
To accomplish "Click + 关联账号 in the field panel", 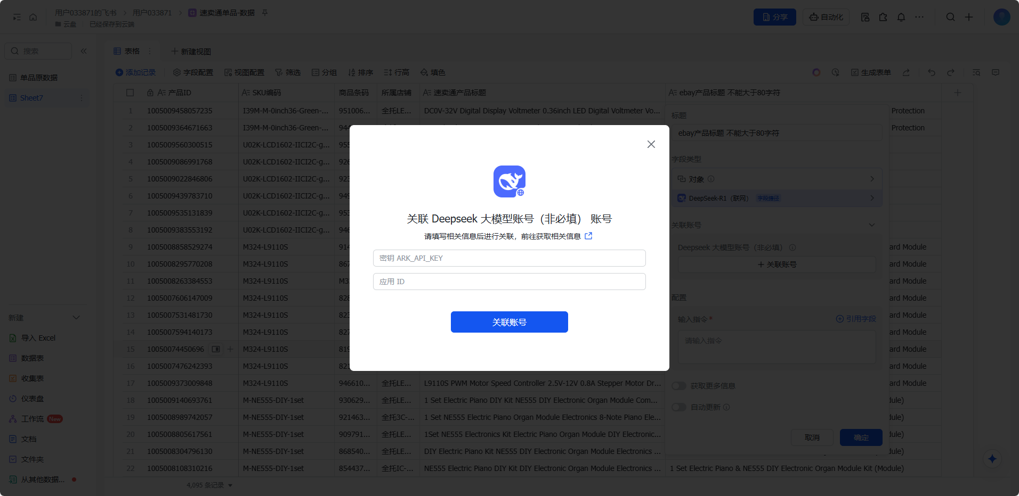I will [x=776, y=264].
